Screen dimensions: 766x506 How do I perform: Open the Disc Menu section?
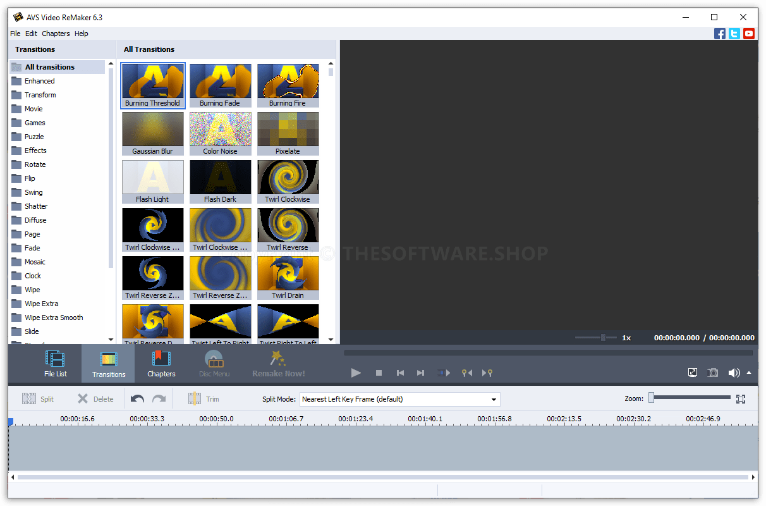pos(214,364)
